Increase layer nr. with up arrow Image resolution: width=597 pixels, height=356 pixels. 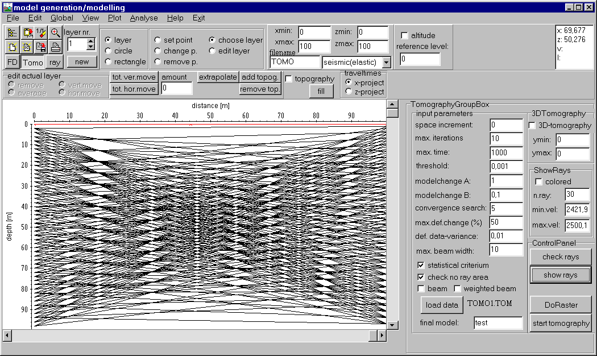pyautogui.click(x=90, y=41)
